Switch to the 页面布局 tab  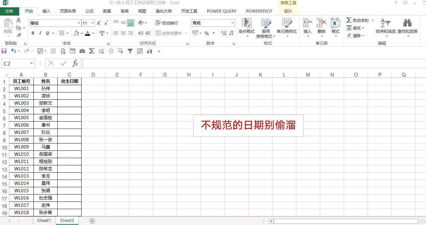(68, 11)
